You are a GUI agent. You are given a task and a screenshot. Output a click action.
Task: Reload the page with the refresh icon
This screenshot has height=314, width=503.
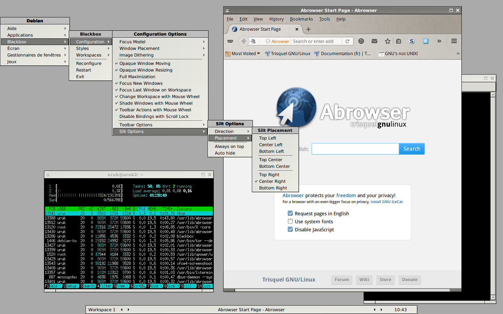(x=348, y=41)
